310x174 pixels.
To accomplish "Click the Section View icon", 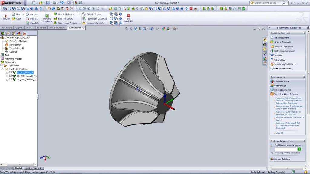I will tap(140, 29).
